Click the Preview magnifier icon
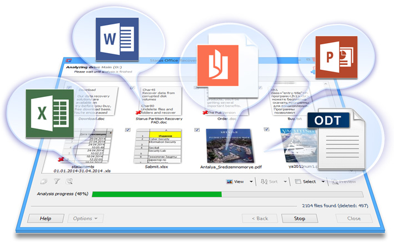The height and width of the screenshot is (242, 394). pyautogui.click(x=335, y=182)
